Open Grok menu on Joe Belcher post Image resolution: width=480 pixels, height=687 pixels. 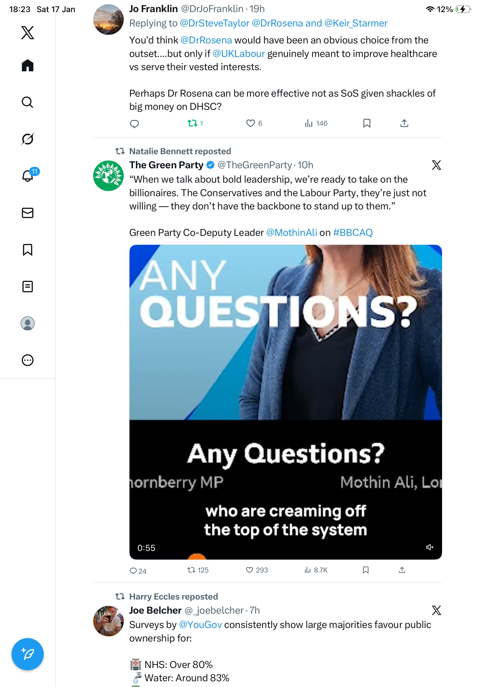436,610
